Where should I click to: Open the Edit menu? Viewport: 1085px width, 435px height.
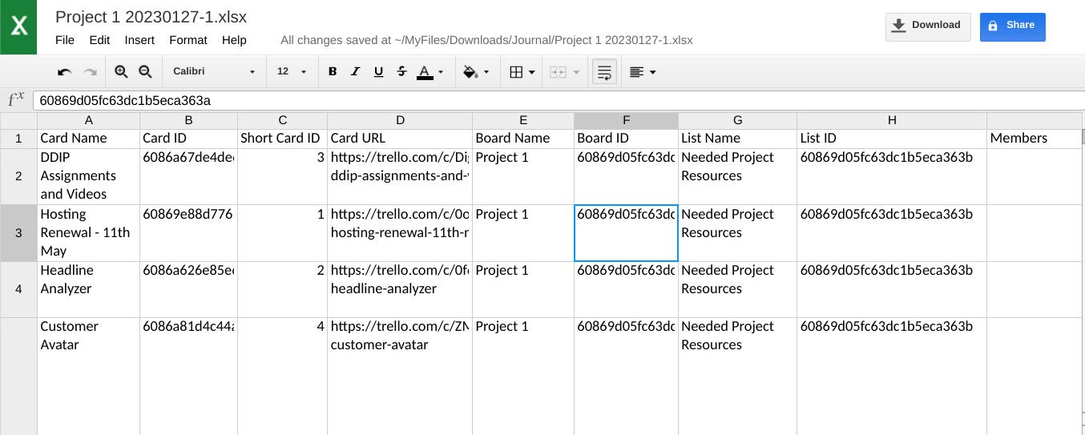tap(99, 40)
